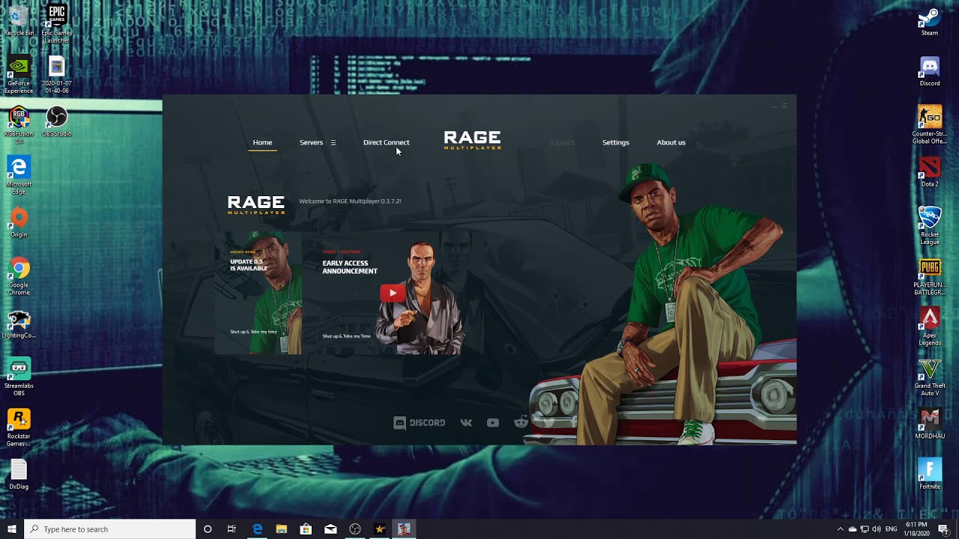Open Rockstar Games Launcher desktop icon
This screenshot has height=539, width=959.
click(19, 427)
